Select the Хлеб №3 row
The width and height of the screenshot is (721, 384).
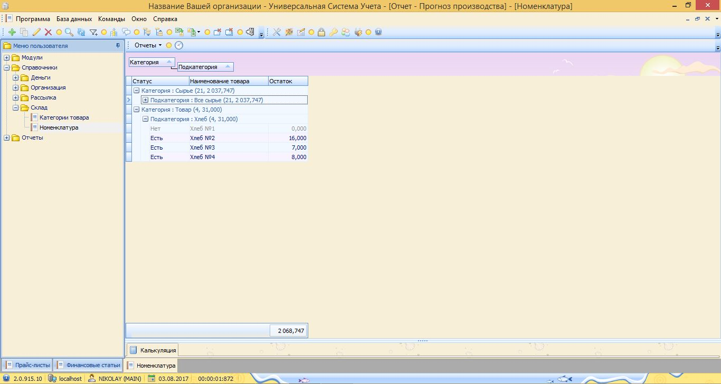[x=202, y=147]
